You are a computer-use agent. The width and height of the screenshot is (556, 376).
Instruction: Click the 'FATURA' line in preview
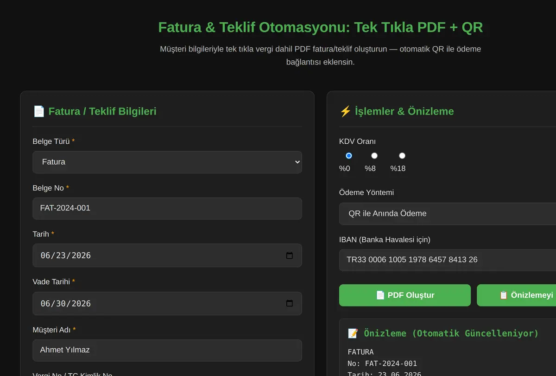pos(360,352)
